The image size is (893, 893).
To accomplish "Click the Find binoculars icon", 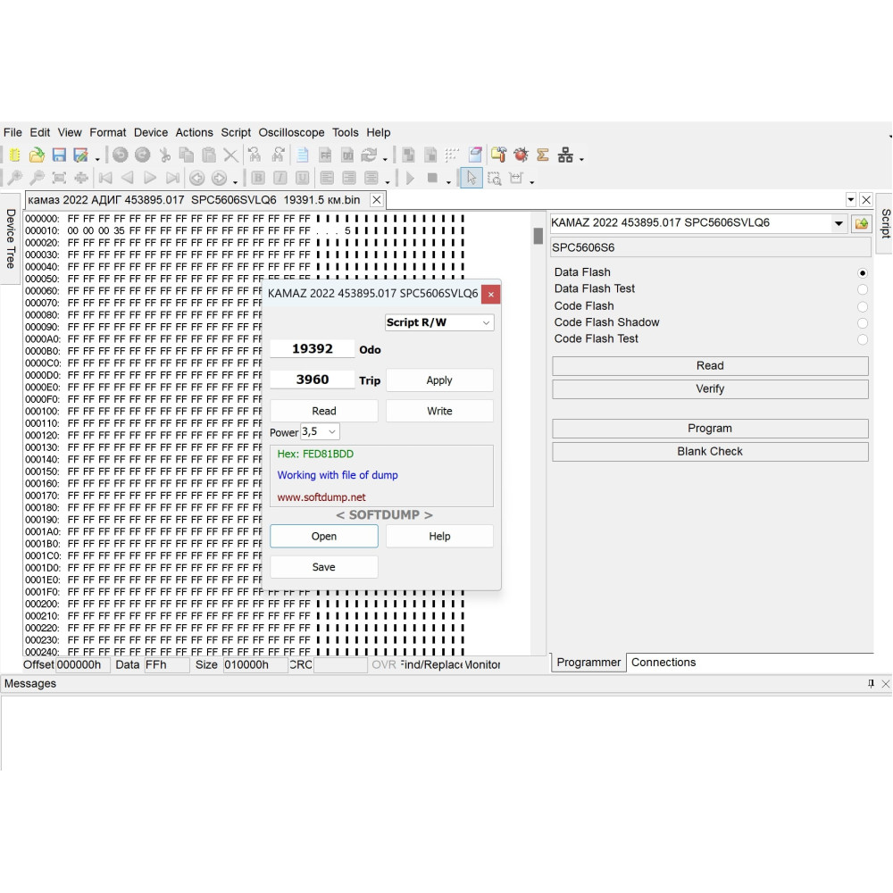I will pyautogui.click(x=254, y=154).
